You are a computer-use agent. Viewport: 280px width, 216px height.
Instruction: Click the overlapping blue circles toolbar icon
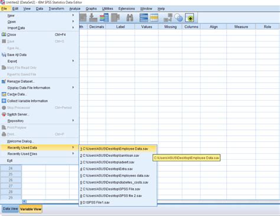click(179, 18)
